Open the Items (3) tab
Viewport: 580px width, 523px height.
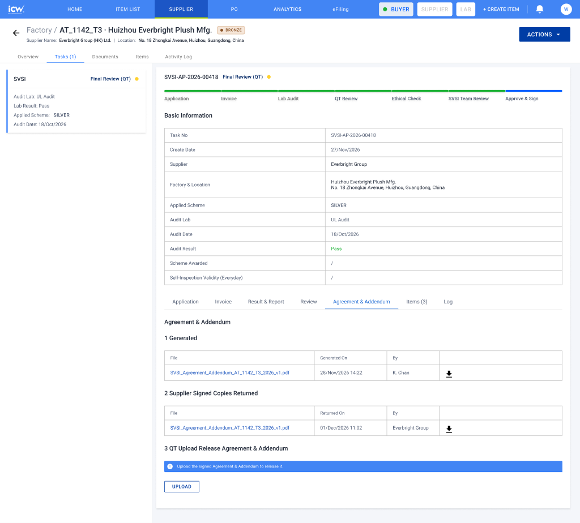click(416, 302)
